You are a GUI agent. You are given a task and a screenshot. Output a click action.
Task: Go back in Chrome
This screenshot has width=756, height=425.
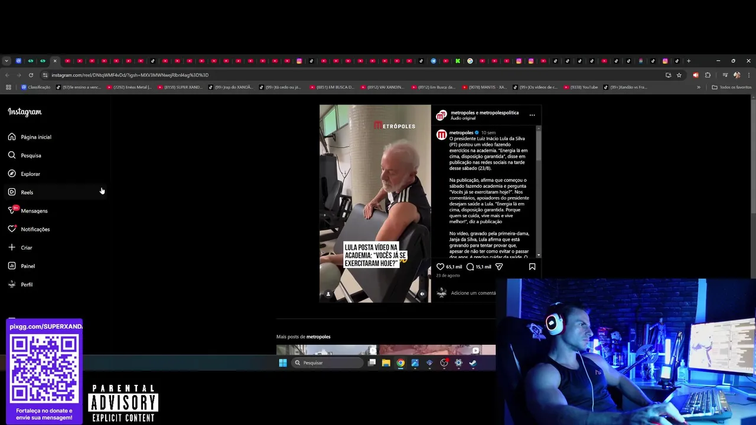[x=7, y=75]
